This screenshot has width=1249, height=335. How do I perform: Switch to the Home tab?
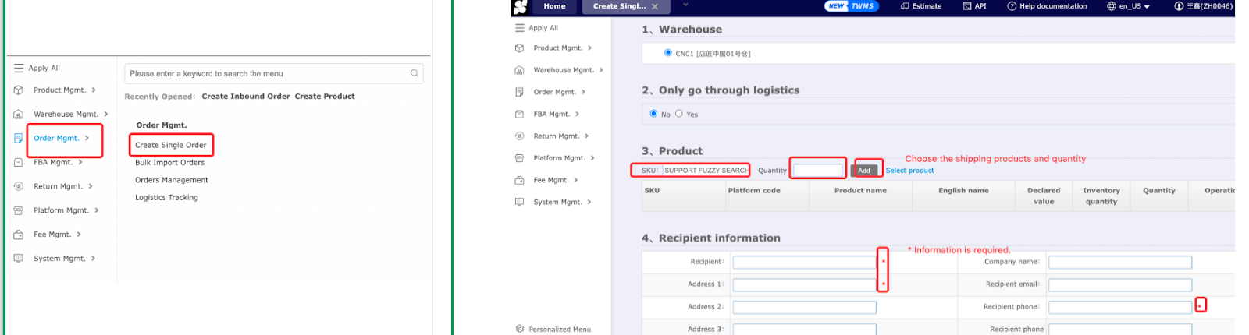[554, 6]
